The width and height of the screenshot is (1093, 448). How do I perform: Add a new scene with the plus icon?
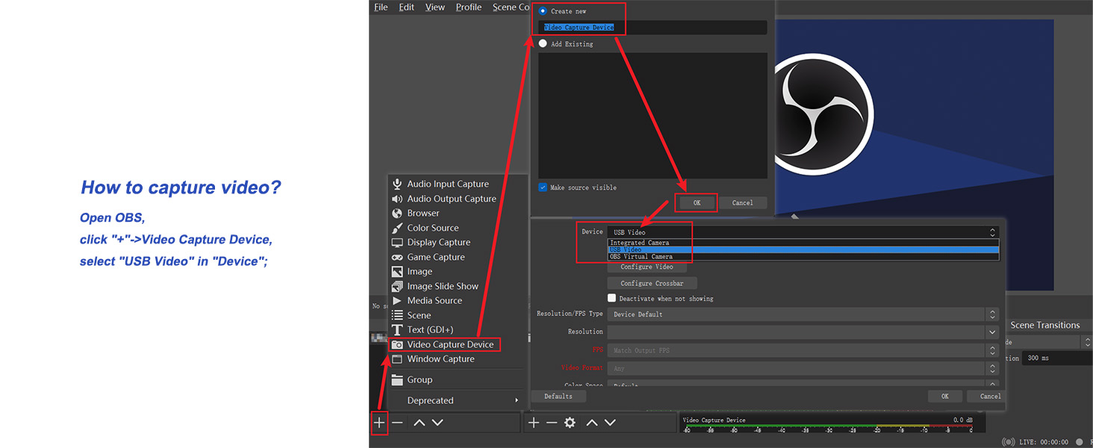379,423
